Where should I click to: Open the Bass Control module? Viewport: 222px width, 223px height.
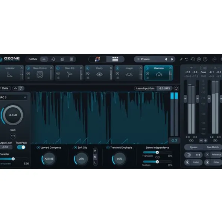tap(40, 73)
